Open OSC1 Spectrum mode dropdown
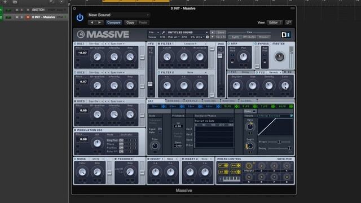 (x=117, y=43)
